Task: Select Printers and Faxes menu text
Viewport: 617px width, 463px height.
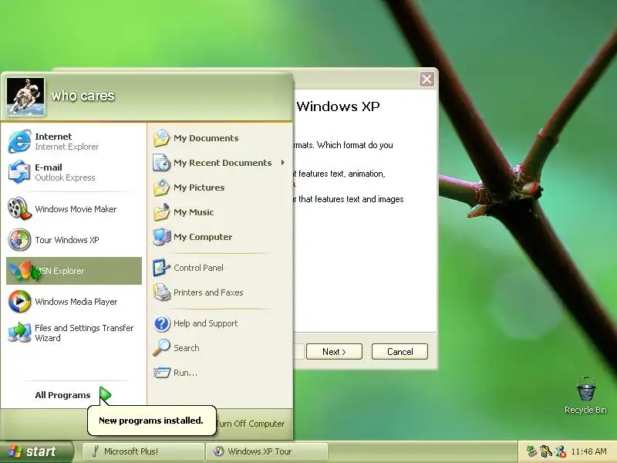Action: 208,292
